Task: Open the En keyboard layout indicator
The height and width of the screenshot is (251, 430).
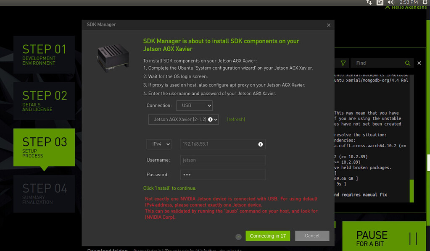Action: tap(380, 2)
